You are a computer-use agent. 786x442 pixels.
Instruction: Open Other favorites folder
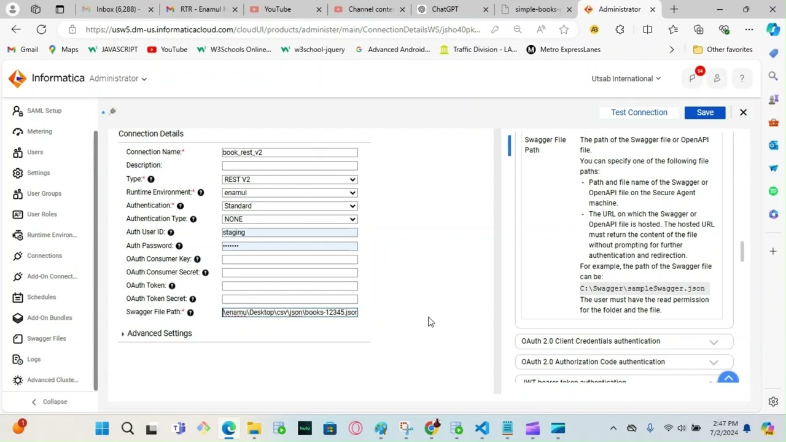coord(723,50)
